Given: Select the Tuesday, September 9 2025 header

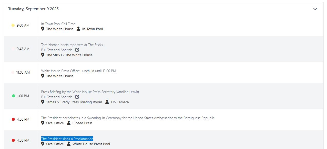Looking at the screenshot, I should point(33,9).
